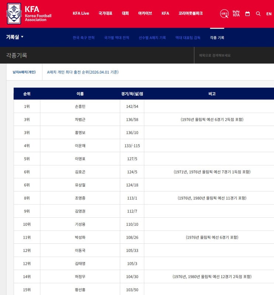The height and width of the screenshot is (295, 274).
Task: Click 조영증's 올림픽 예선 11경기 note
Action: (212, 198)
